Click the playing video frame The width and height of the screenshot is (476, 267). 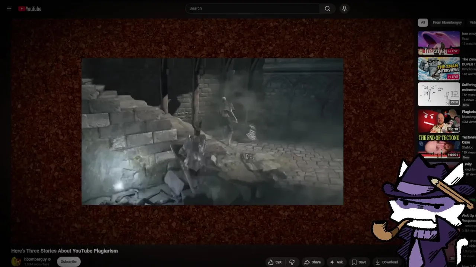pos(212,131)
